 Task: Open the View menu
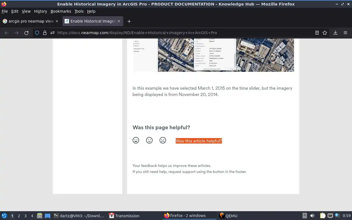click(x=26, y=11)
